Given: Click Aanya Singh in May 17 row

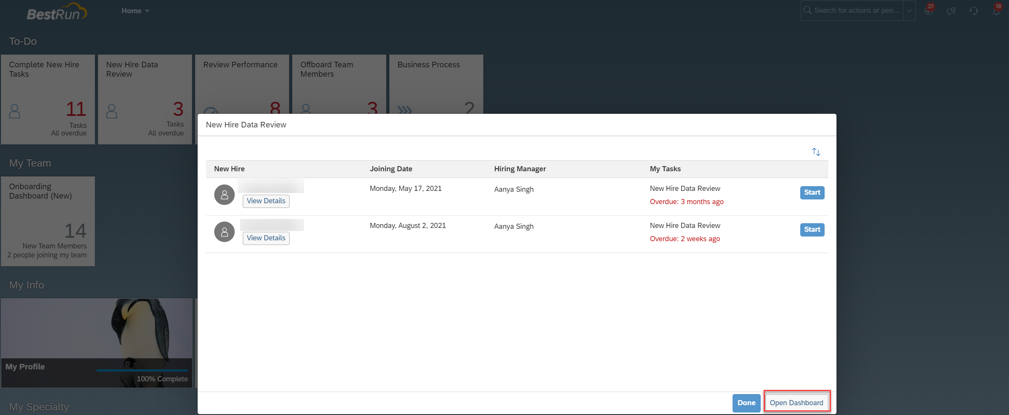Looking at the screenshot, I should [514, 190].
